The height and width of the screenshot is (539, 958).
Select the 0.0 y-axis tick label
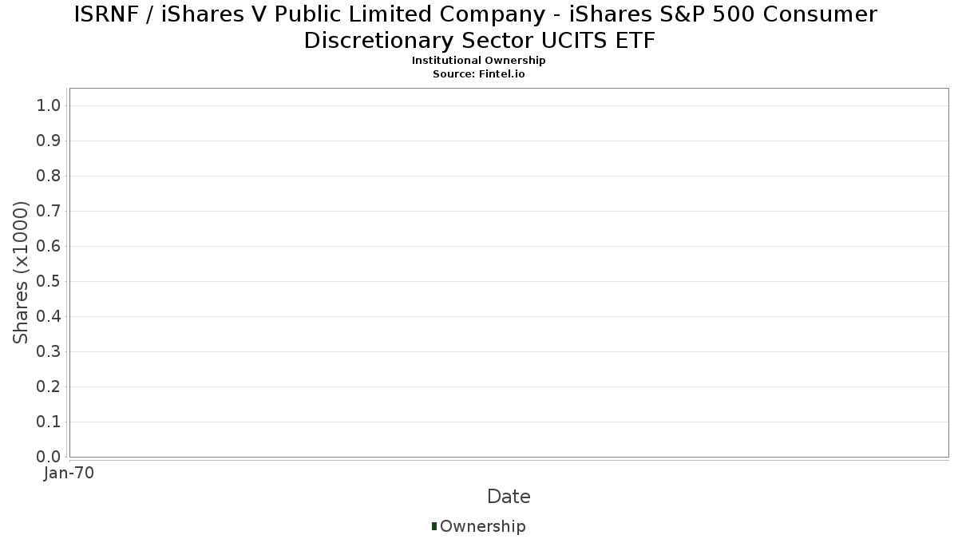click(x=49, y=457)
